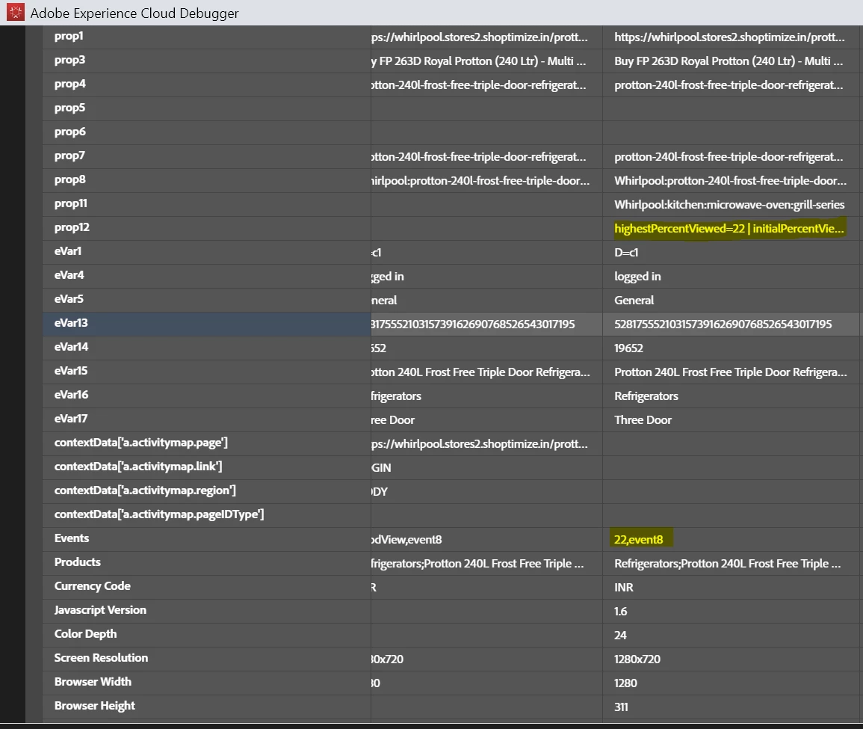Click the right-column prop4 protton-240l value
Screen dimensions: 863x729
pos(729,85)
